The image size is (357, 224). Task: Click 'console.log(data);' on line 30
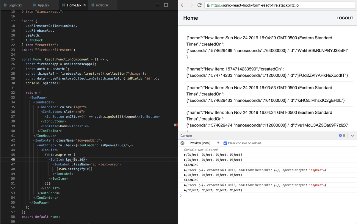[x=43, y=83]
